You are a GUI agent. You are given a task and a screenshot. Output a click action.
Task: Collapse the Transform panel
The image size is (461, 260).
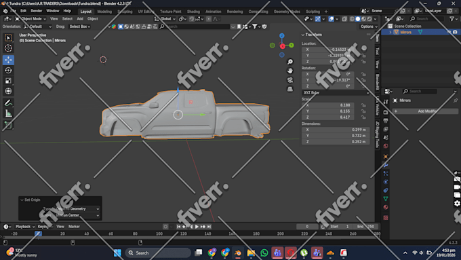303,35
